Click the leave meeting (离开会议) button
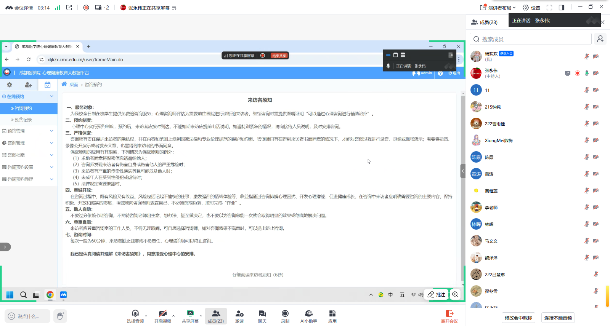Screen dimensions: 610x326 (x=449, y=316)
